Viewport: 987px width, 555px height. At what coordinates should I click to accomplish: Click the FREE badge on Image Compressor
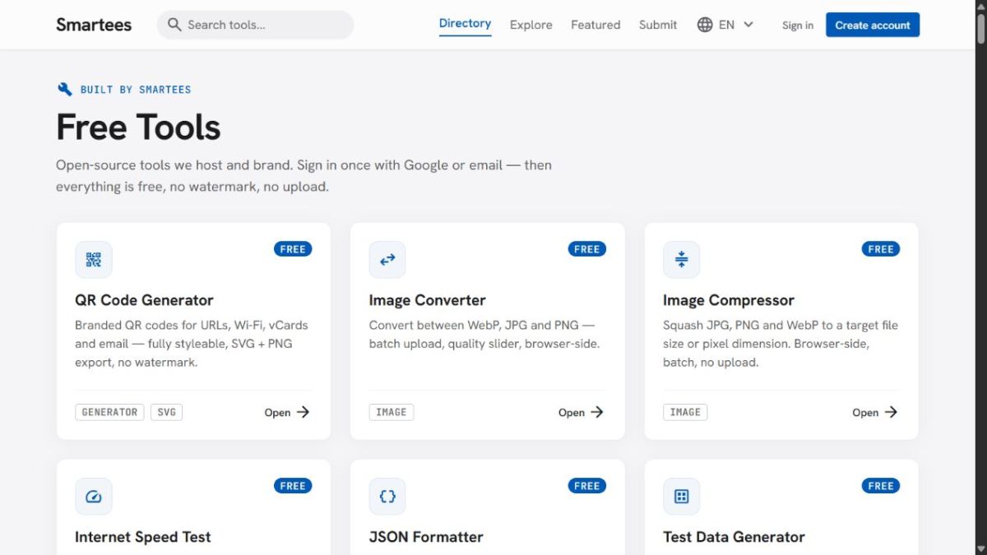(x=881, y=249)
